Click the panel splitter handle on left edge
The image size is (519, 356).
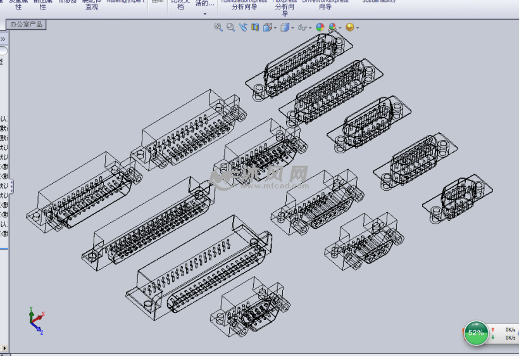coord(10,186)
